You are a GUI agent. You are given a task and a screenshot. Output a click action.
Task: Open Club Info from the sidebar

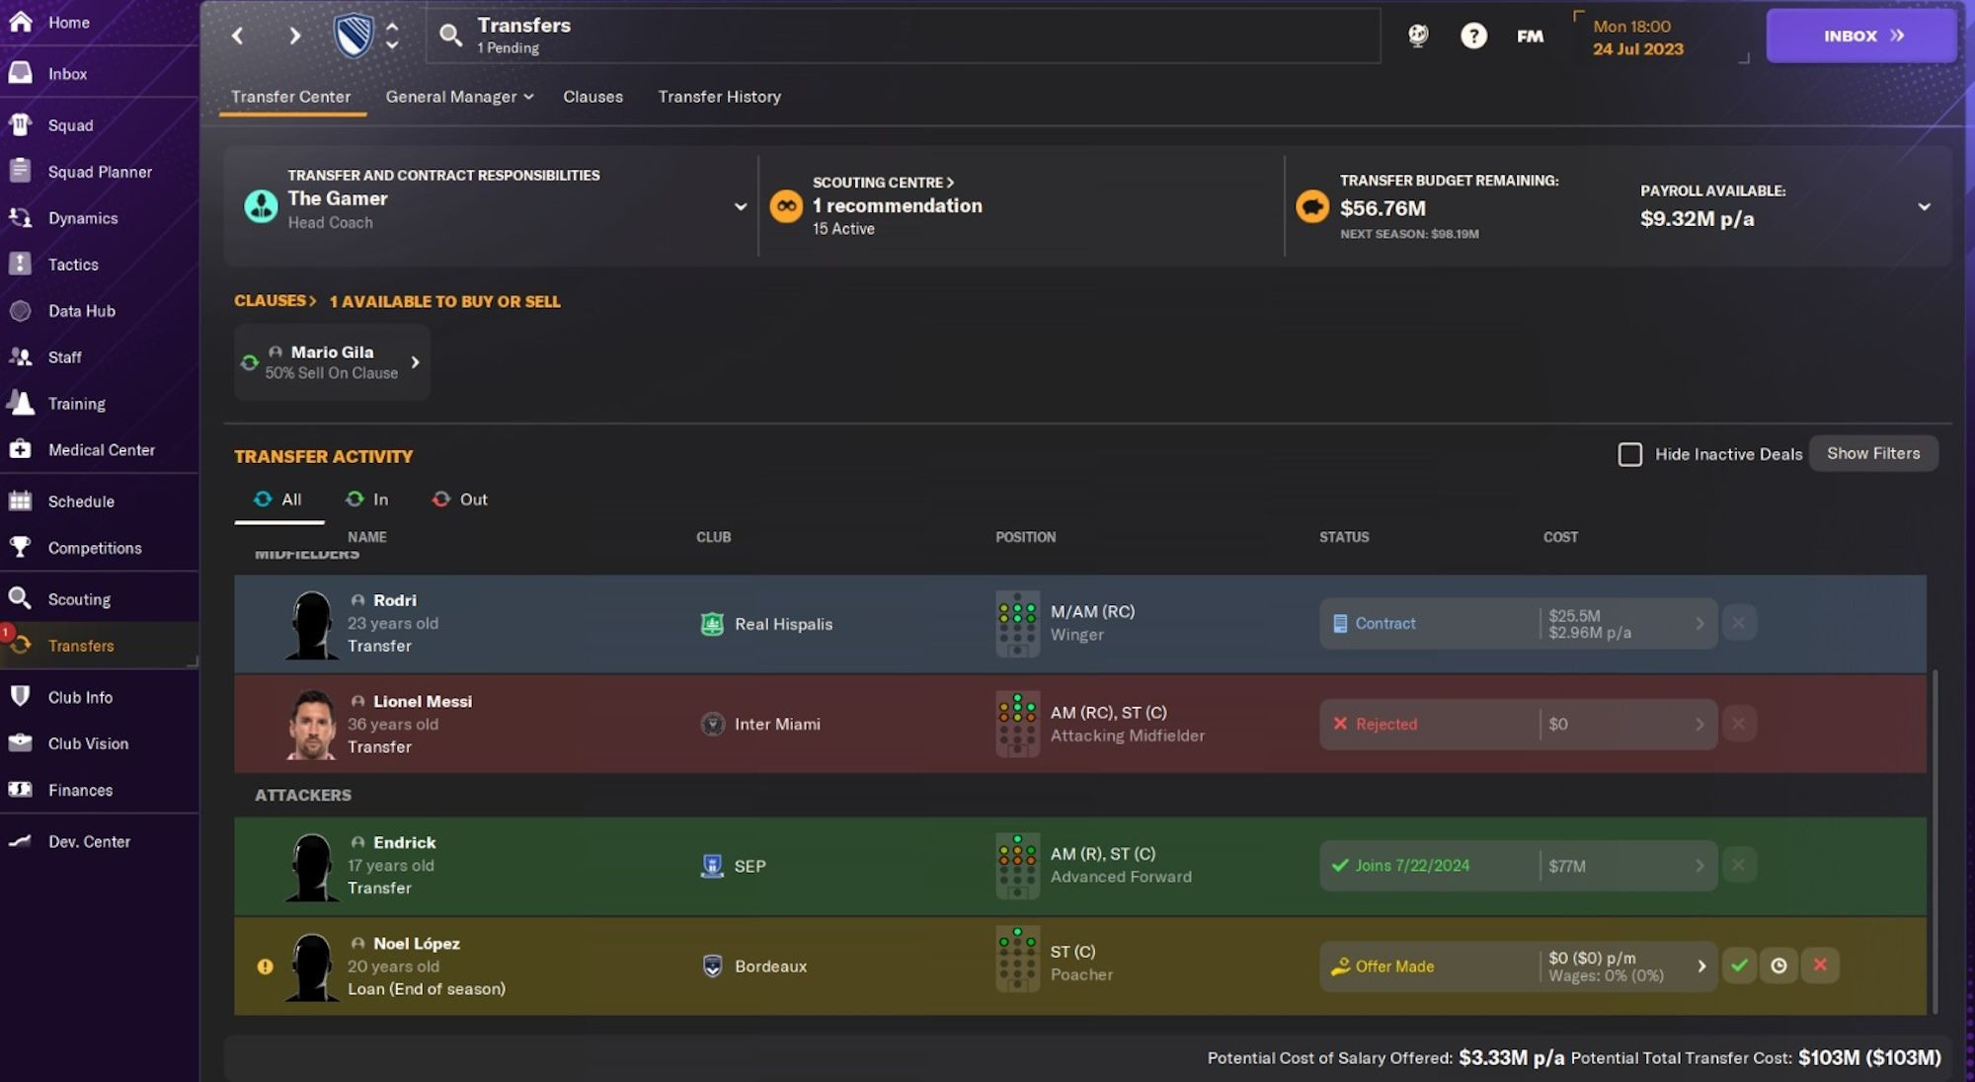coord(80,697)
